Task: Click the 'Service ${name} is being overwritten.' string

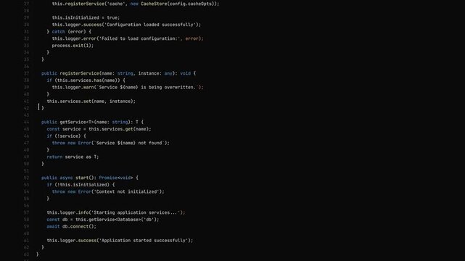Action: (147, 88)
